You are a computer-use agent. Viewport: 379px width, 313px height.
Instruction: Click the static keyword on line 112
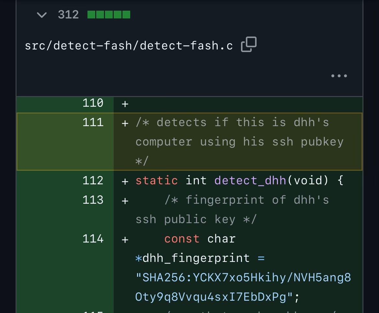click(156, 180)
